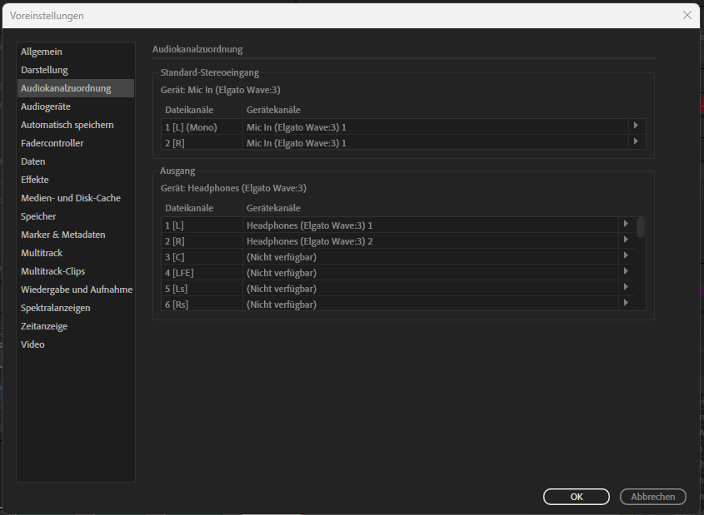Switch to the Multitrack preferences page
This screenshot has width=704, height=515.
pyautogui.click(x=42, y=252)
